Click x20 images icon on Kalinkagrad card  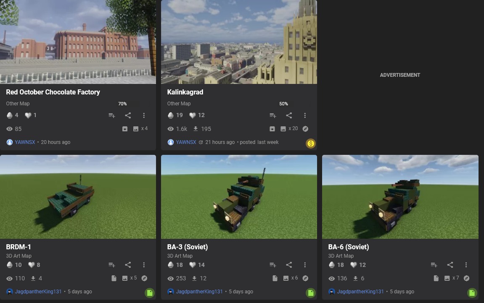(x=283, y=129)
